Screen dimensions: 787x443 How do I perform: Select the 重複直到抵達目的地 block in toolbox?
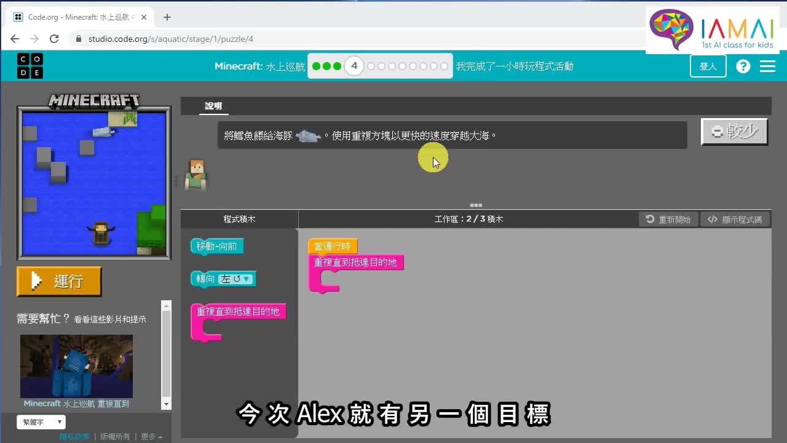[x=238, y=312]
